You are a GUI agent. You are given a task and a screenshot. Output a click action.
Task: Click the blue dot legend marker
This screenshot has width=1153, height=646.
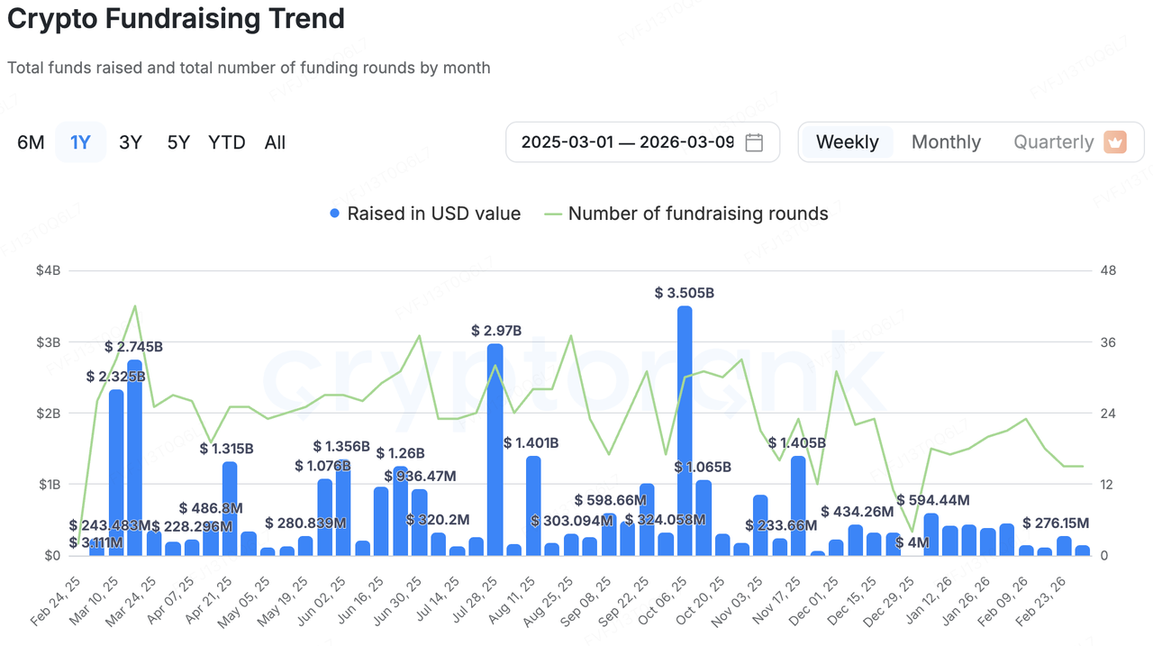[x=335, y=214]
